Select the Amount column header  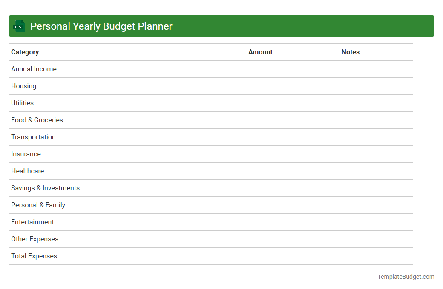(260, 52)
